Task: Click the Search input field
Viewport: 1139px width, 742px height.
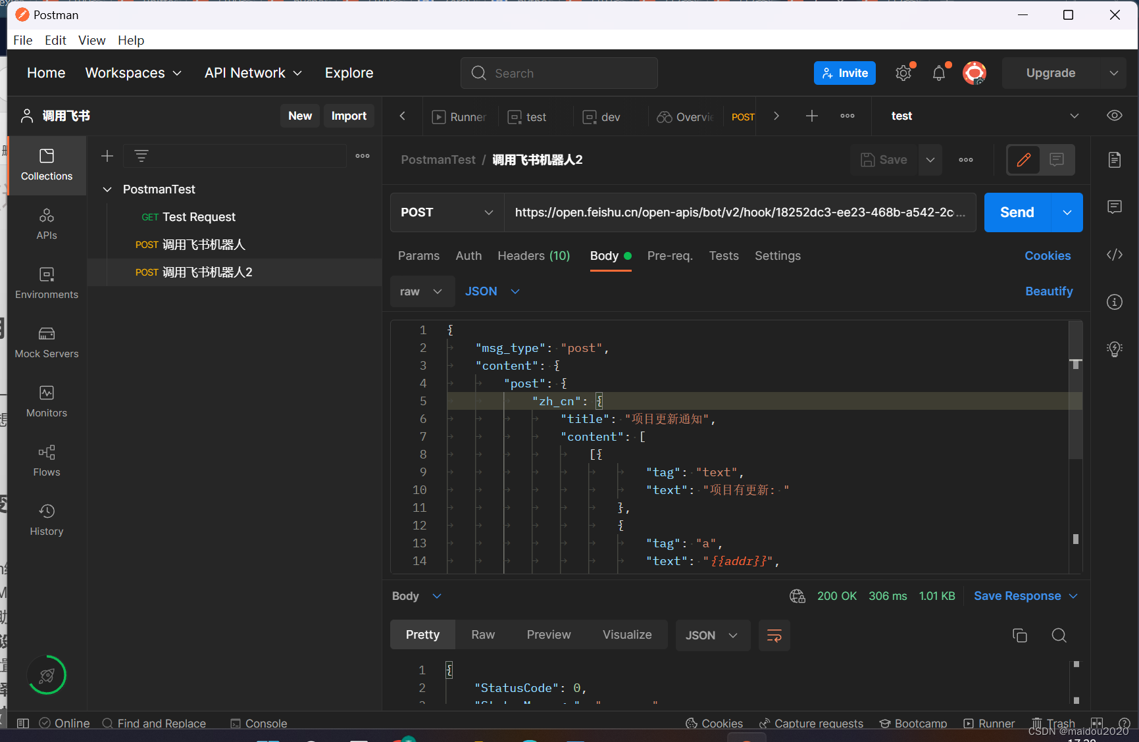Action: click(559, 73)
